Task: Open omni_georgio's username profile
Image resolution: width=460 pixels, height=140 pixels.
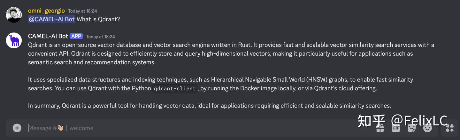Action: [46, 11]
